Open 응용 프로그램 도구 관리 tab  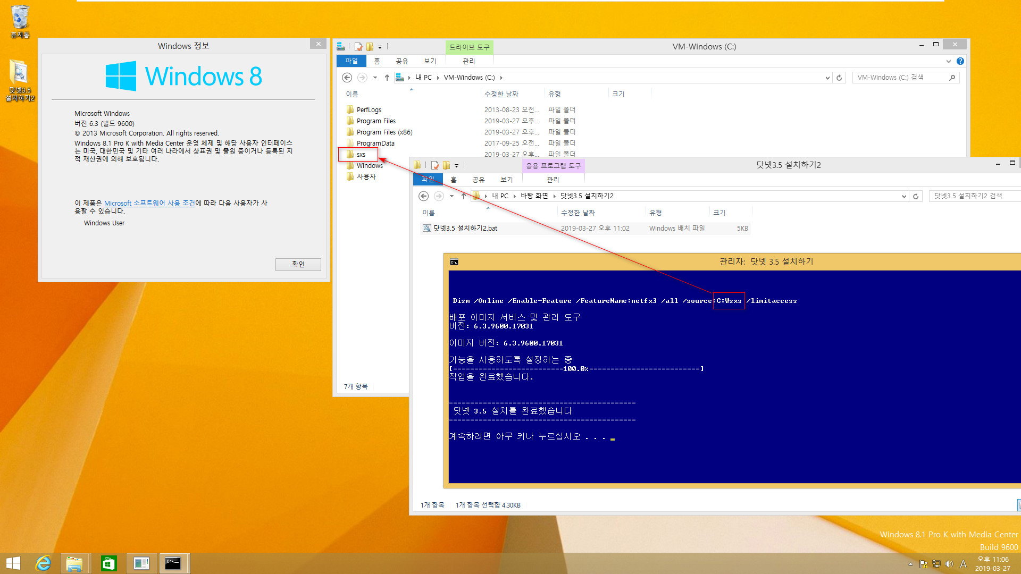[553, 180]
